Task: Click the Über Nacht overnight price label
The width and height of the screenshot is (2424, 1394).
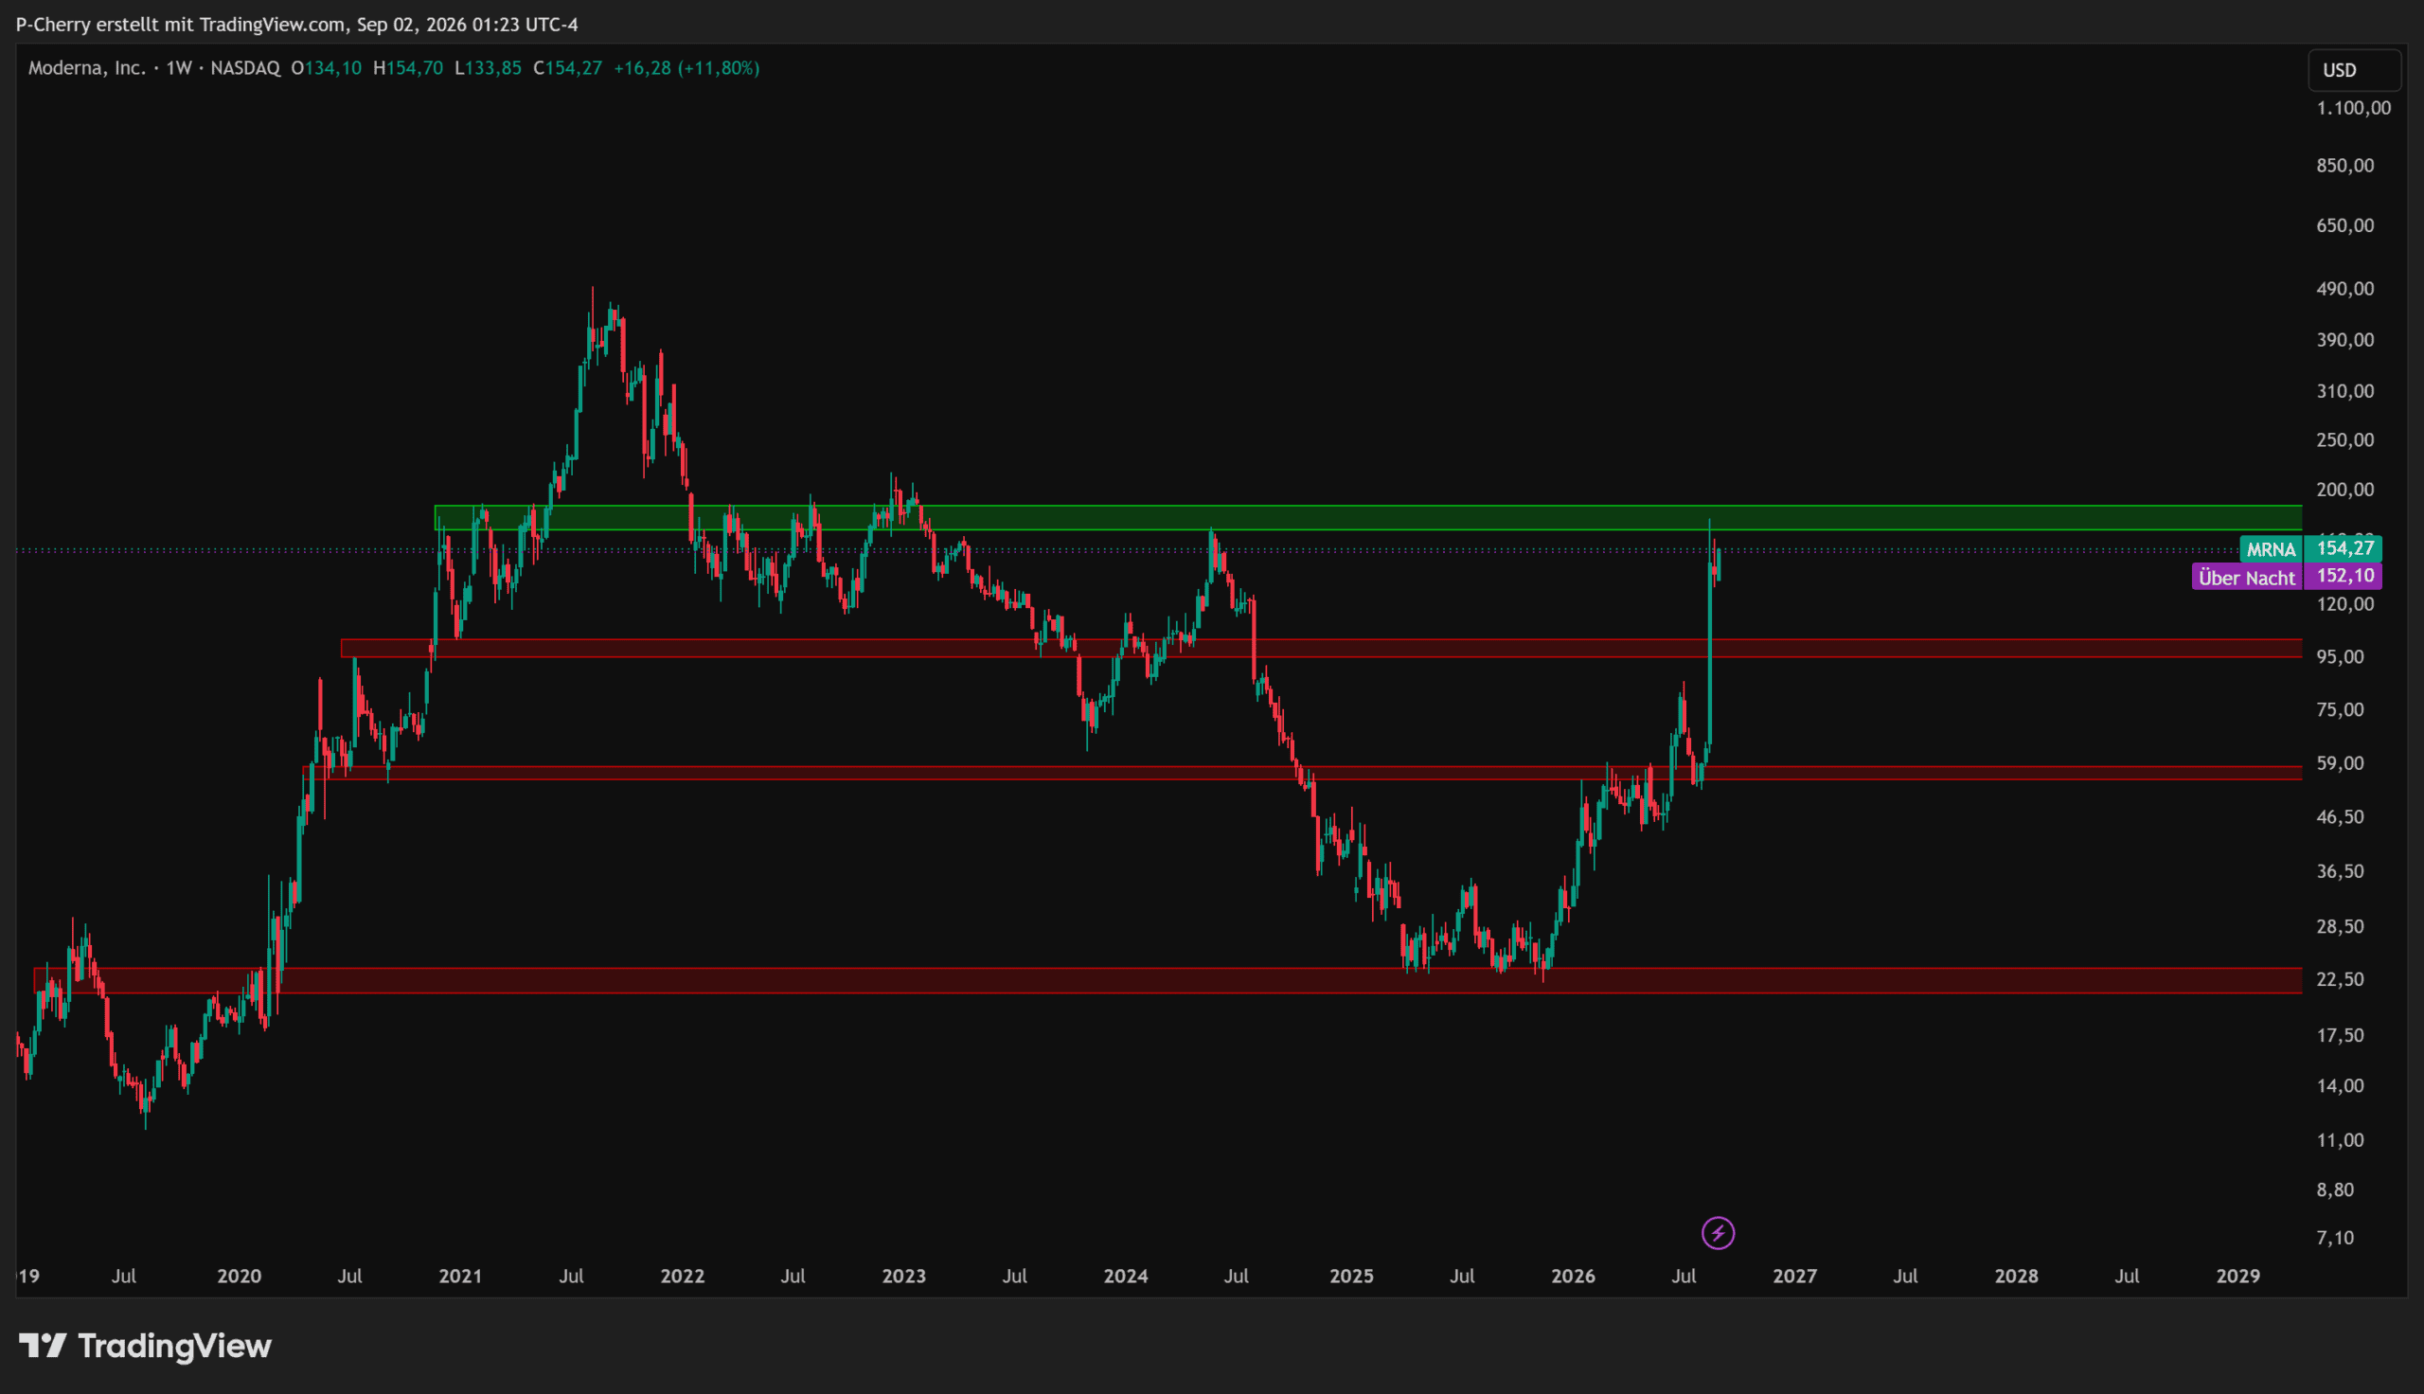Action: [x=2246, y=578]
